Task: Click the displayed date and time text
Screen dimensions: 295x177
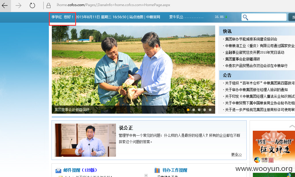Action: (x=101, y=17)
